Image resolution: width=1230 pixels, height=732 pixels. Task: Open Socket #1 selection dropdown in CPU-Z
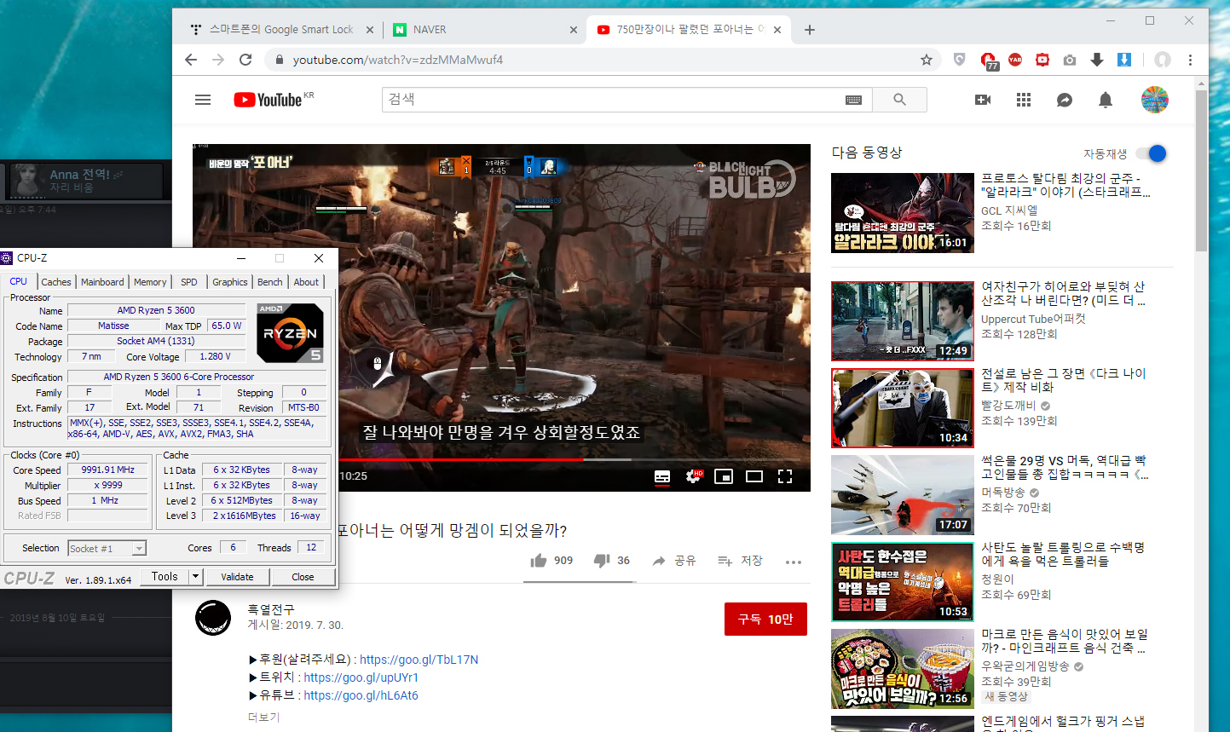click(x=107, y=548)
